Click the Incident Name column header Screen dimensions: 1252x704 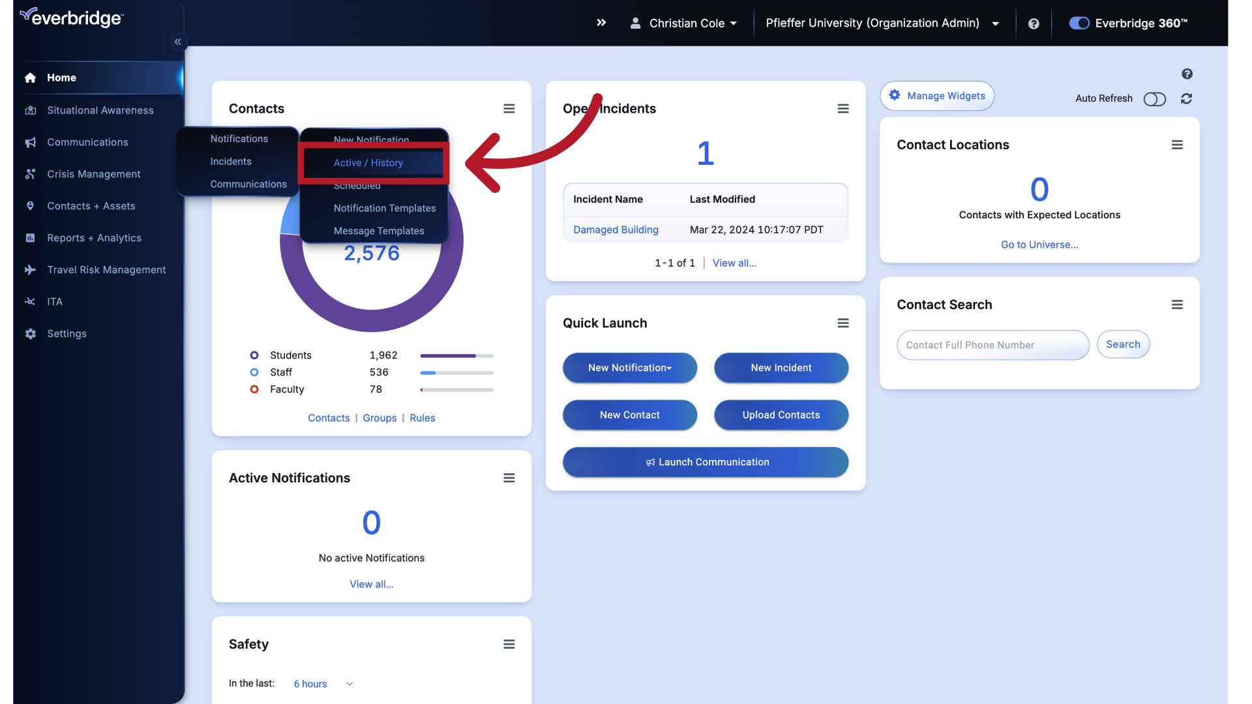[x=608, y=199]
